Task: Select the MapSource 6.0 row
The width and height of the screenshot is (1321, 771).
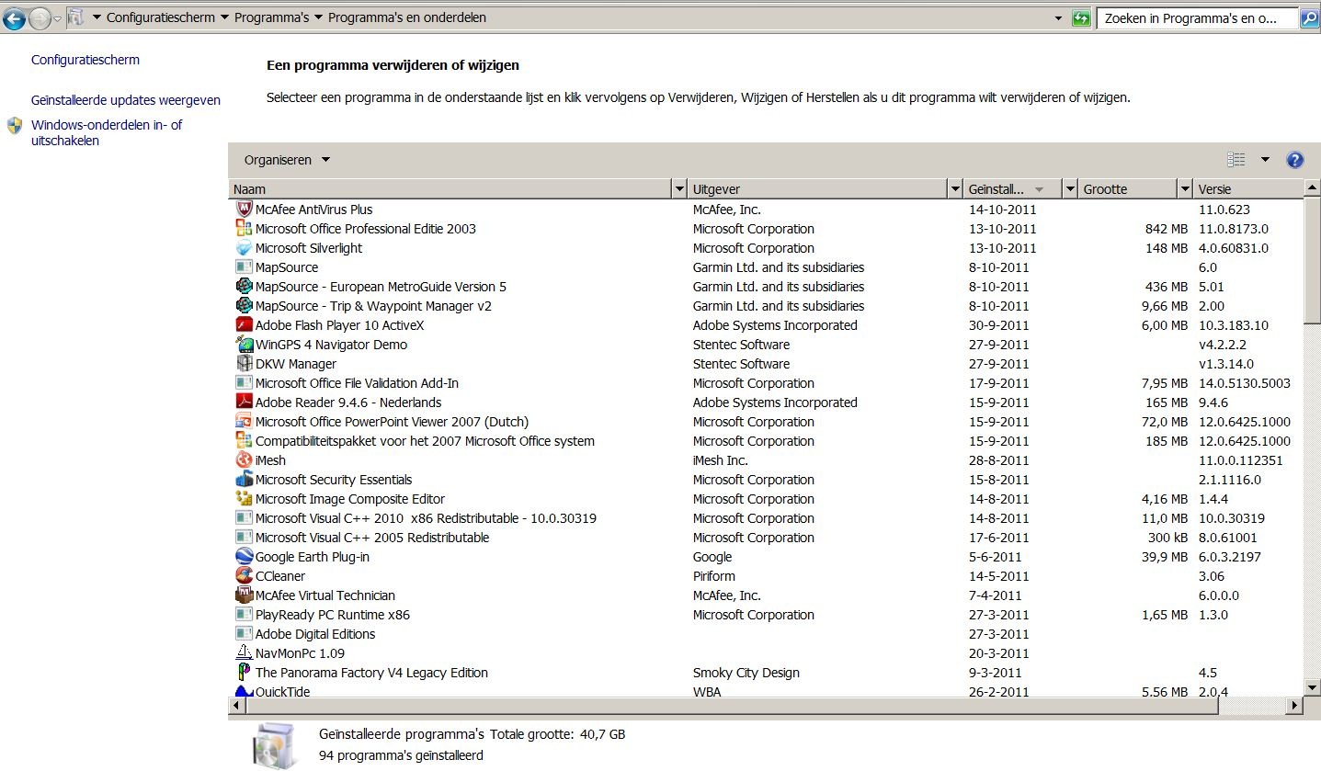Action: point(766,267)
